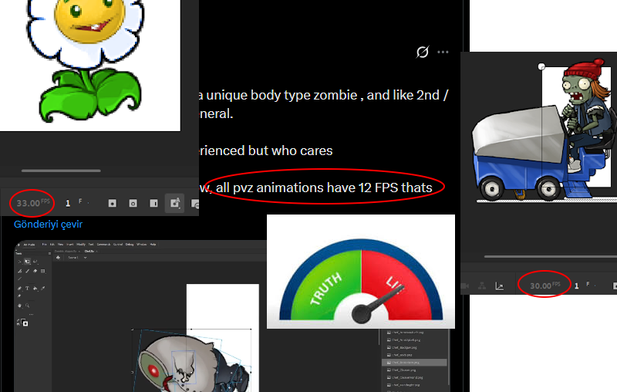Click the 'Gönderiyi çevir' translate link
Screen dimensions: 617x392
click(x=48, y=225)
